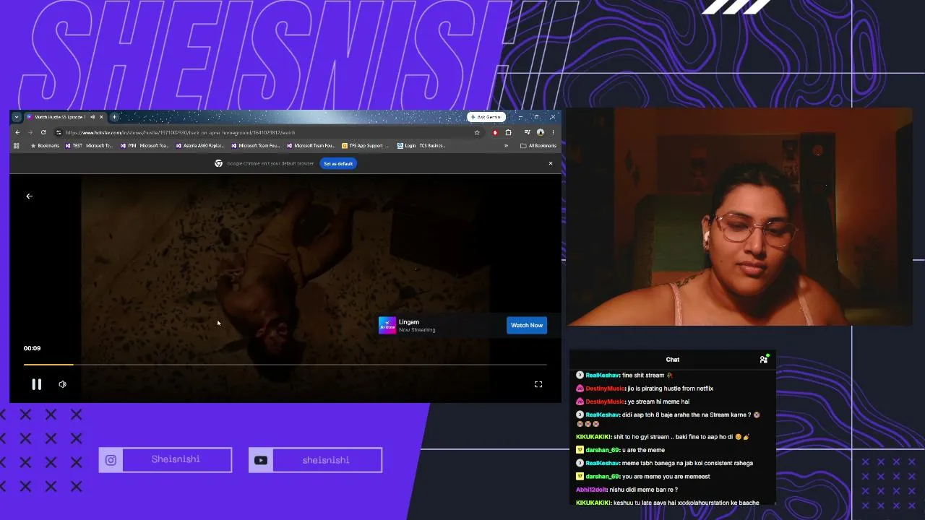Image resolution: width=925 pixels, height=520 pixels.
Task: Click DestinyMusic's message about pirating hustle
Action: pos(645,389)
